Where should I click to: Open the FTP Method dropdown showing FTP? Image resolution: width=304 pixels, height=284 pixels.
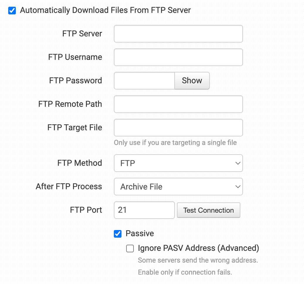tap(178, 163)
